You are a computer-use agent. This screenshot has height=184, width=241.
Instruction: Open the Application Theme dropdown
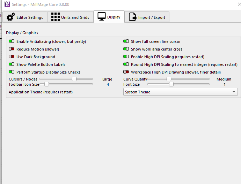pyautogui.click(x=181, y=92)
